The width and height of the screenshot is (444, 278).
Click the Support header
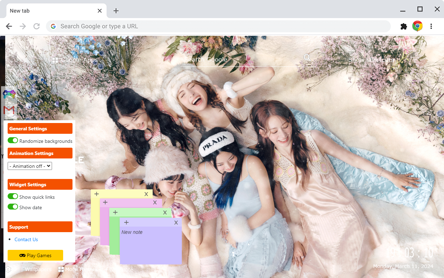(x=40, y=227)
